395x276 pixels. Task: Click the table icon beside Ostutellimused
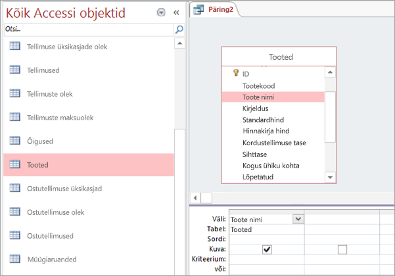point(15,235)
